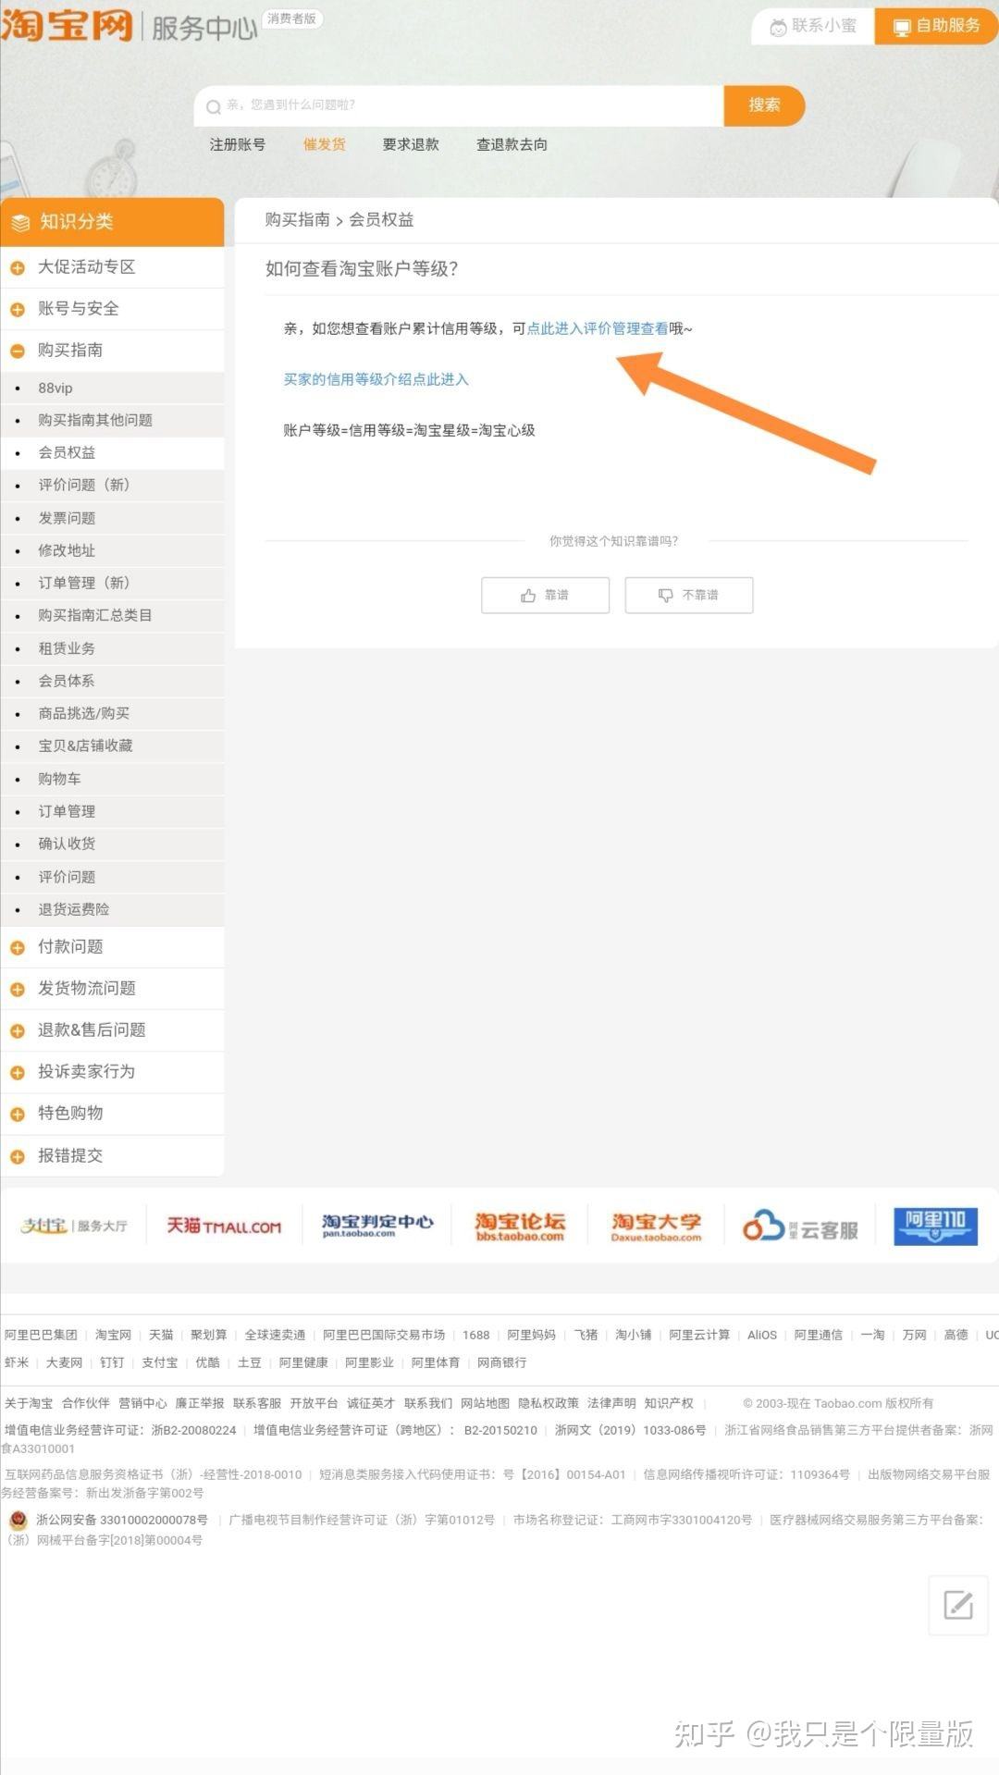
Task: Mark the article as 靠谱
Action: click(545, 595)
